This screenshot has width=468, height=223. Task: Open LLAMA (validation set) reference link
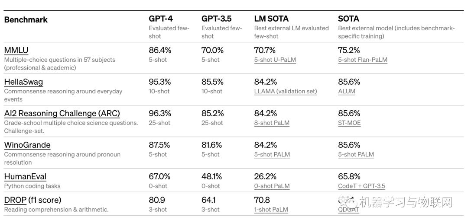285,92
